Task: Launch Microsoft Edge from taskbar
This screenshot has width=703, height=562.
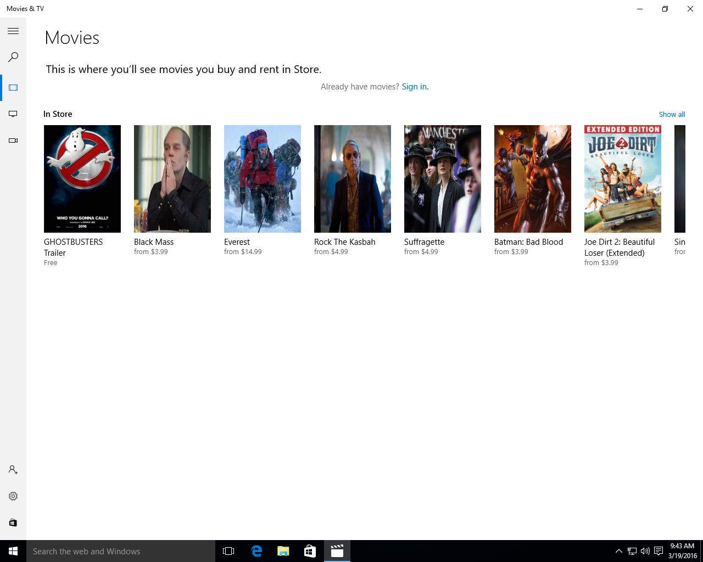Action: pyautogui.click(x=256, y=551)
